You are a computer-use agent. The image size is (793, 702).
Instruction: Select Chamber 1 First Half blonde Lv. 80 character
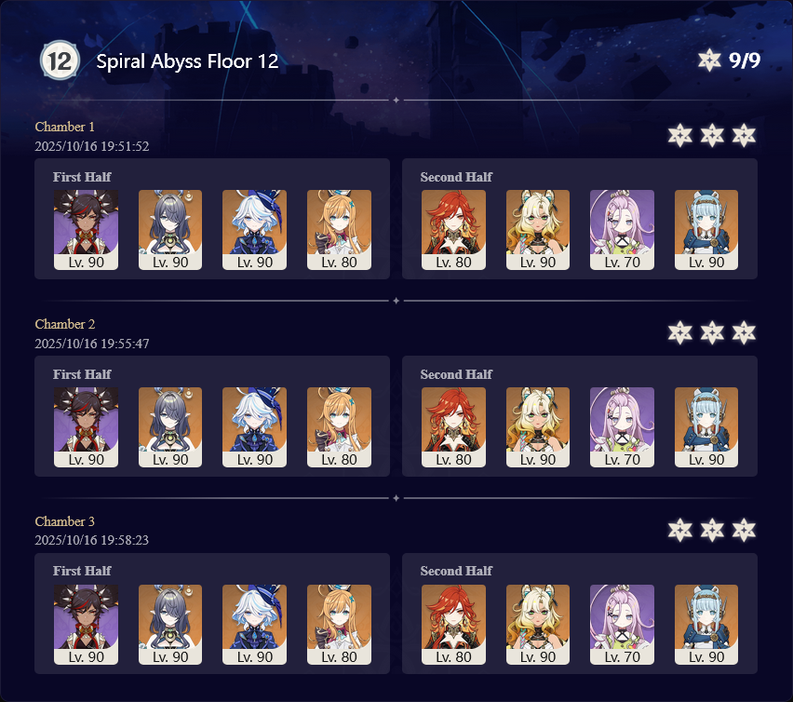(x=339, y=230)
